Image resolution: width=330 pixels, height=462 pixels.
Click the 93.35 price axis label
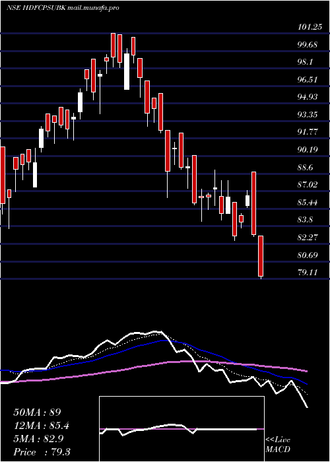pos(308,115)
